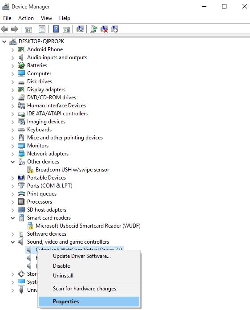Viewport: 250px width, 310px height.
Task: Click Scan for hardware changes toolbar icon
Action: (80, 29)
